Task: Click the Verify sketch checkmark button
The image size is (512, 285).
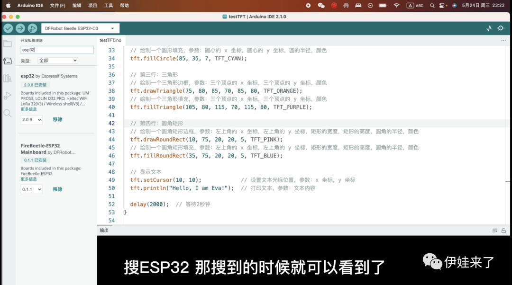Action: 8,28
